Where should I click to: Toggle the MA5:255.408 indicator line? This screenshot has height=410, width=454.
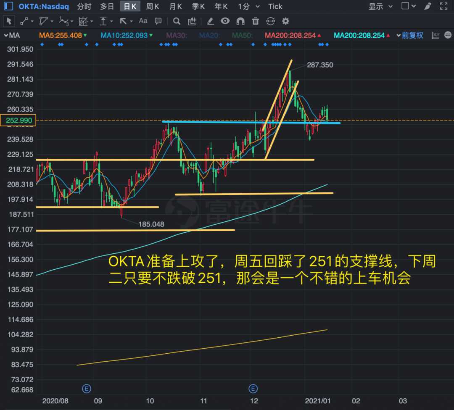click(x=63, y=35)
